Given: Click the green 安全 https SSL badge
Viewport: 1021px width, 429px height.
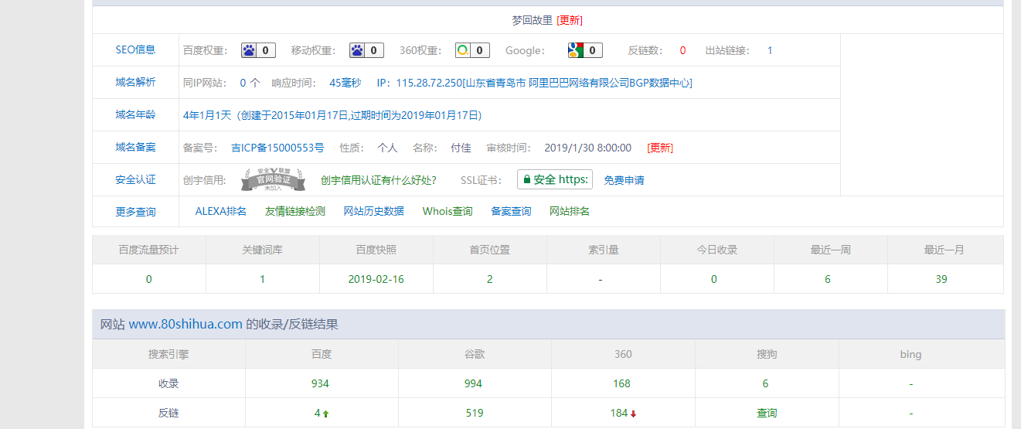Looking at the screenshot, I should tap(554, 179).
